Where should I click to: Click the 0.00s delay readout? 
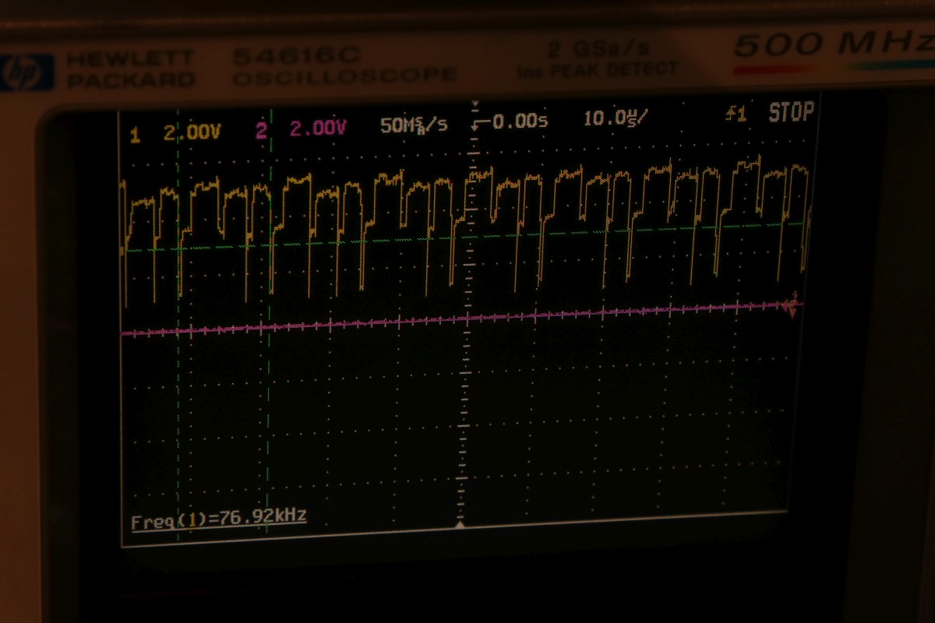520,121
